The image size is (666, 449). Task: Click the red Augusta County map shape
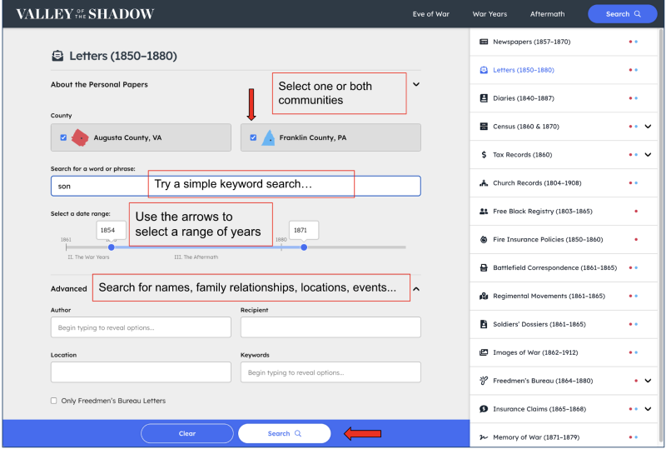pos(80,137)
